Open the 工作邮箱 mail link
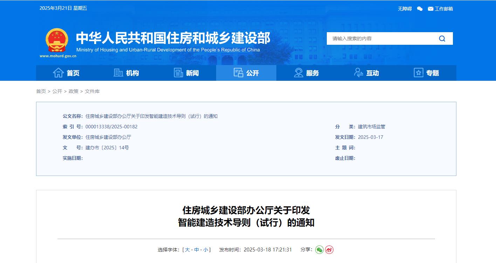Image resolution: width=496 pixels, height=263 pixels. (440, 9)
